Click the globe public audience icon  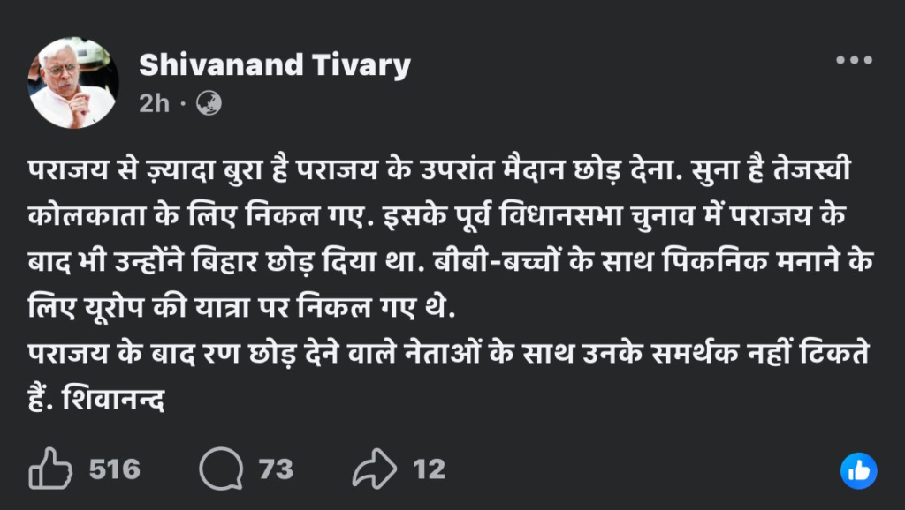pos(208,103)
